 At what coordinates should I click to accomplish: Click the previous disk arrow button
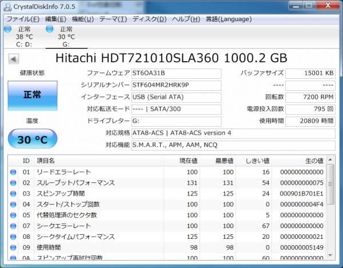(14, 59)
